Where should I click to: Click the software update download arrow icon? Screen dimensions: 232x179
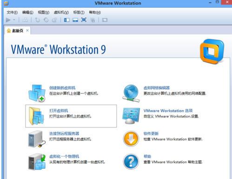point(131,139)
